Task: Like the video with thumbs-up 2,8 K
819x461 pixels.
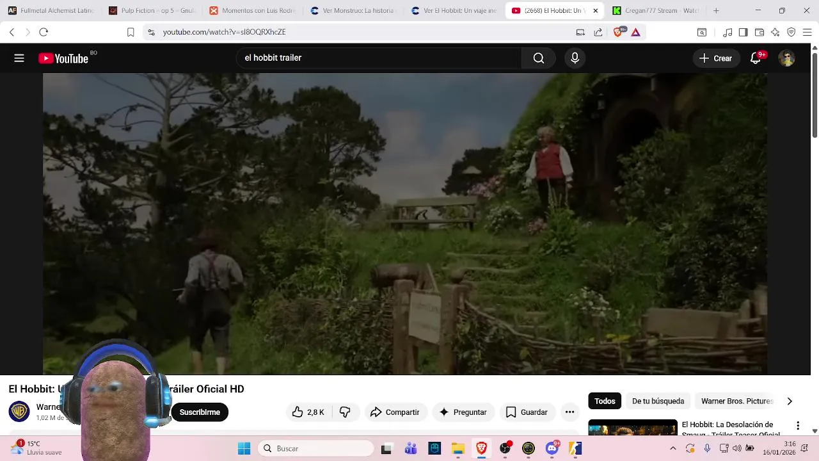Action: pos(308,412)
